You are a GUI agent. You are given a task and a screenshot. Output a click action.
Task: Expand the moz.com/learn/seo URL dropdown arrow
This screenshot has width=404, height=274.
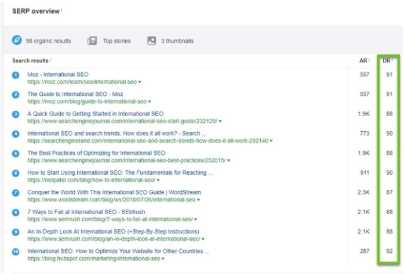[140, 82]
